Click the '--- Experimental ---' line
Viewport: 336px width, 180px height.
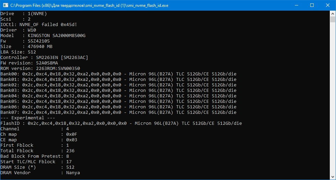tap(28, 118)
